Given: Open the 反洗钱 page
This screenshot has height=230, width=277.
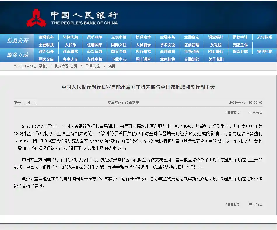Looking at the screenshot, I should pos(216,45).
